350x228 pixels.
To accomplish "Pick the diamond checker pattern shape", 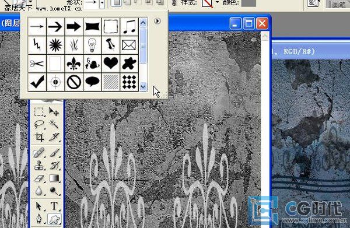I will [129, 82].
